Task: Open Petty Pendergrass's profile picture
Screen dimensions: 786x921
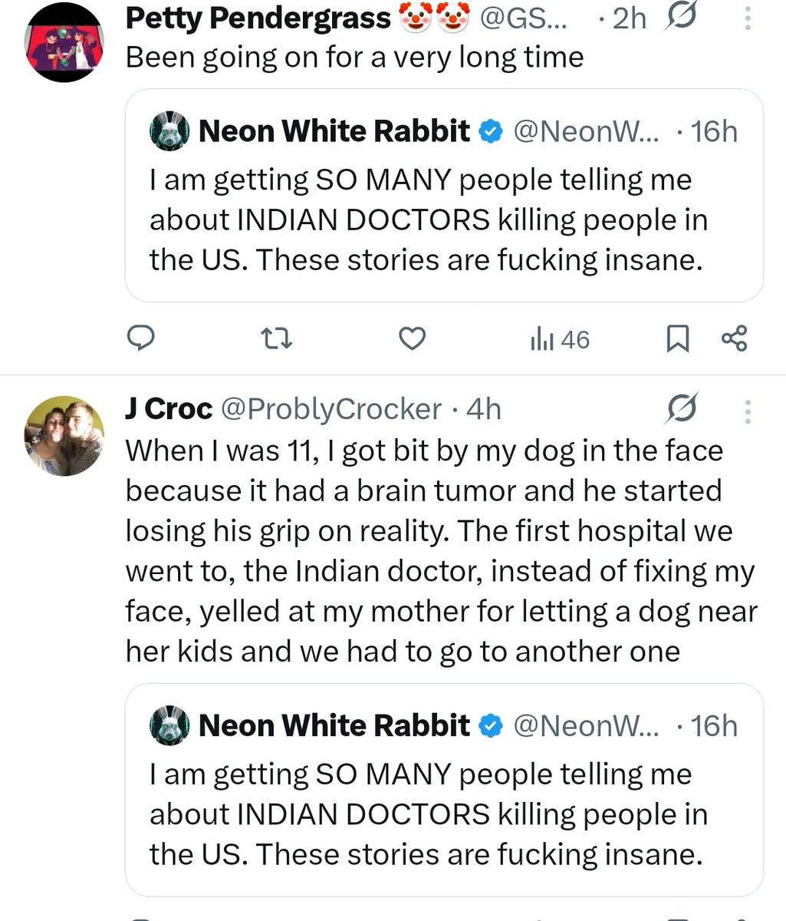Action: tap(64, 42)
